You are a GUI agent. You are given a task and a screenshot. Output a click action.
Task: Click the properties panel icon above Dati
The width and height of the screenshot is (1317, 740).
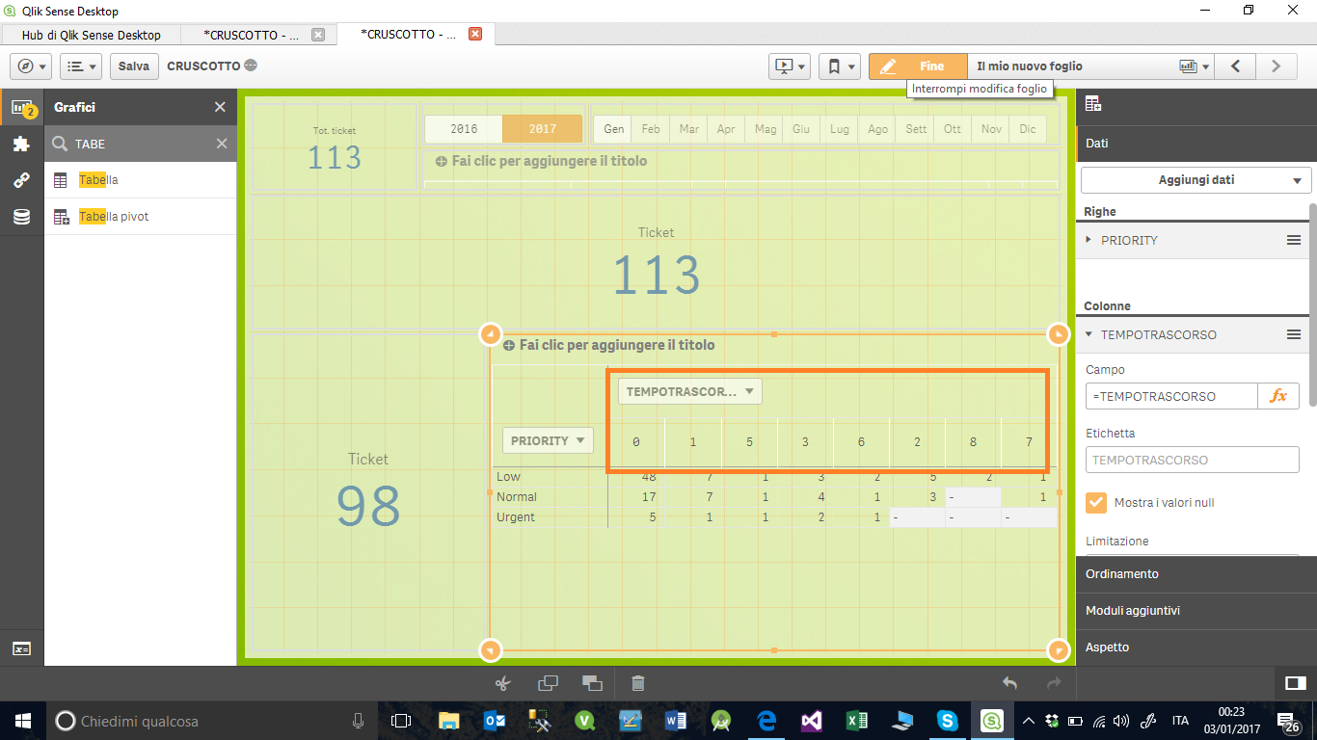click(1093, 104)
